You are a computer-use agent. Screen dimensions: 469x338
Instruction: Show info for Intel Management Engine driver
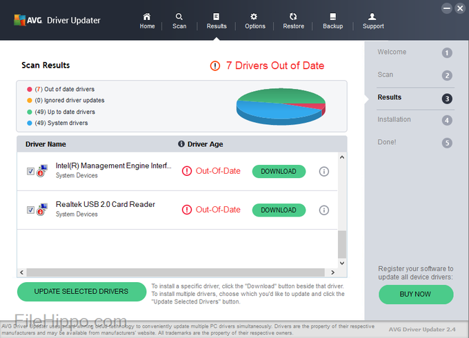pos(324,171)
